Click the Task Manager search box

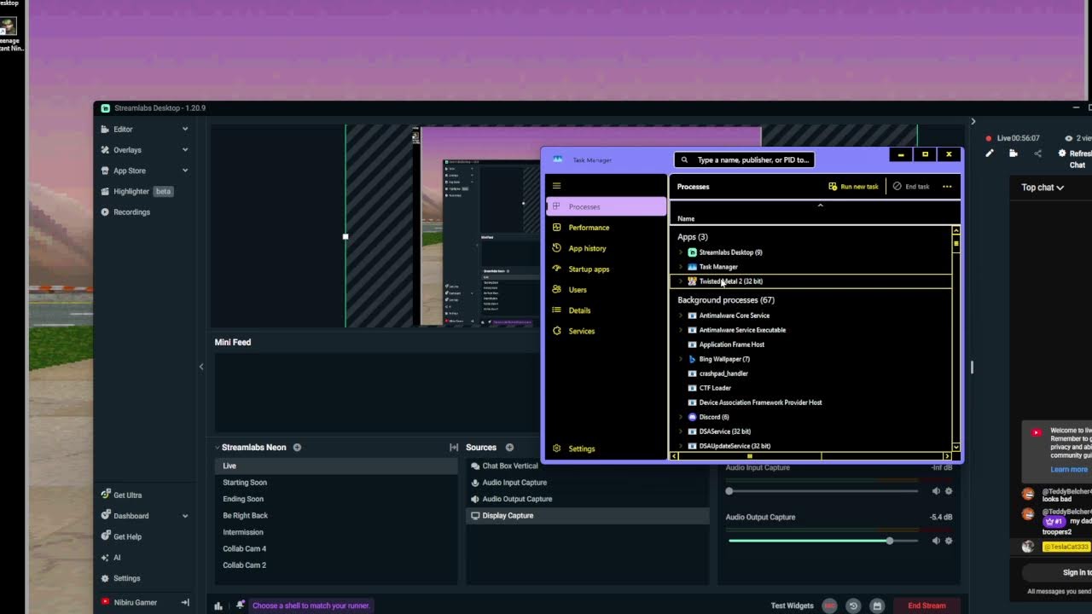(743, 159)
